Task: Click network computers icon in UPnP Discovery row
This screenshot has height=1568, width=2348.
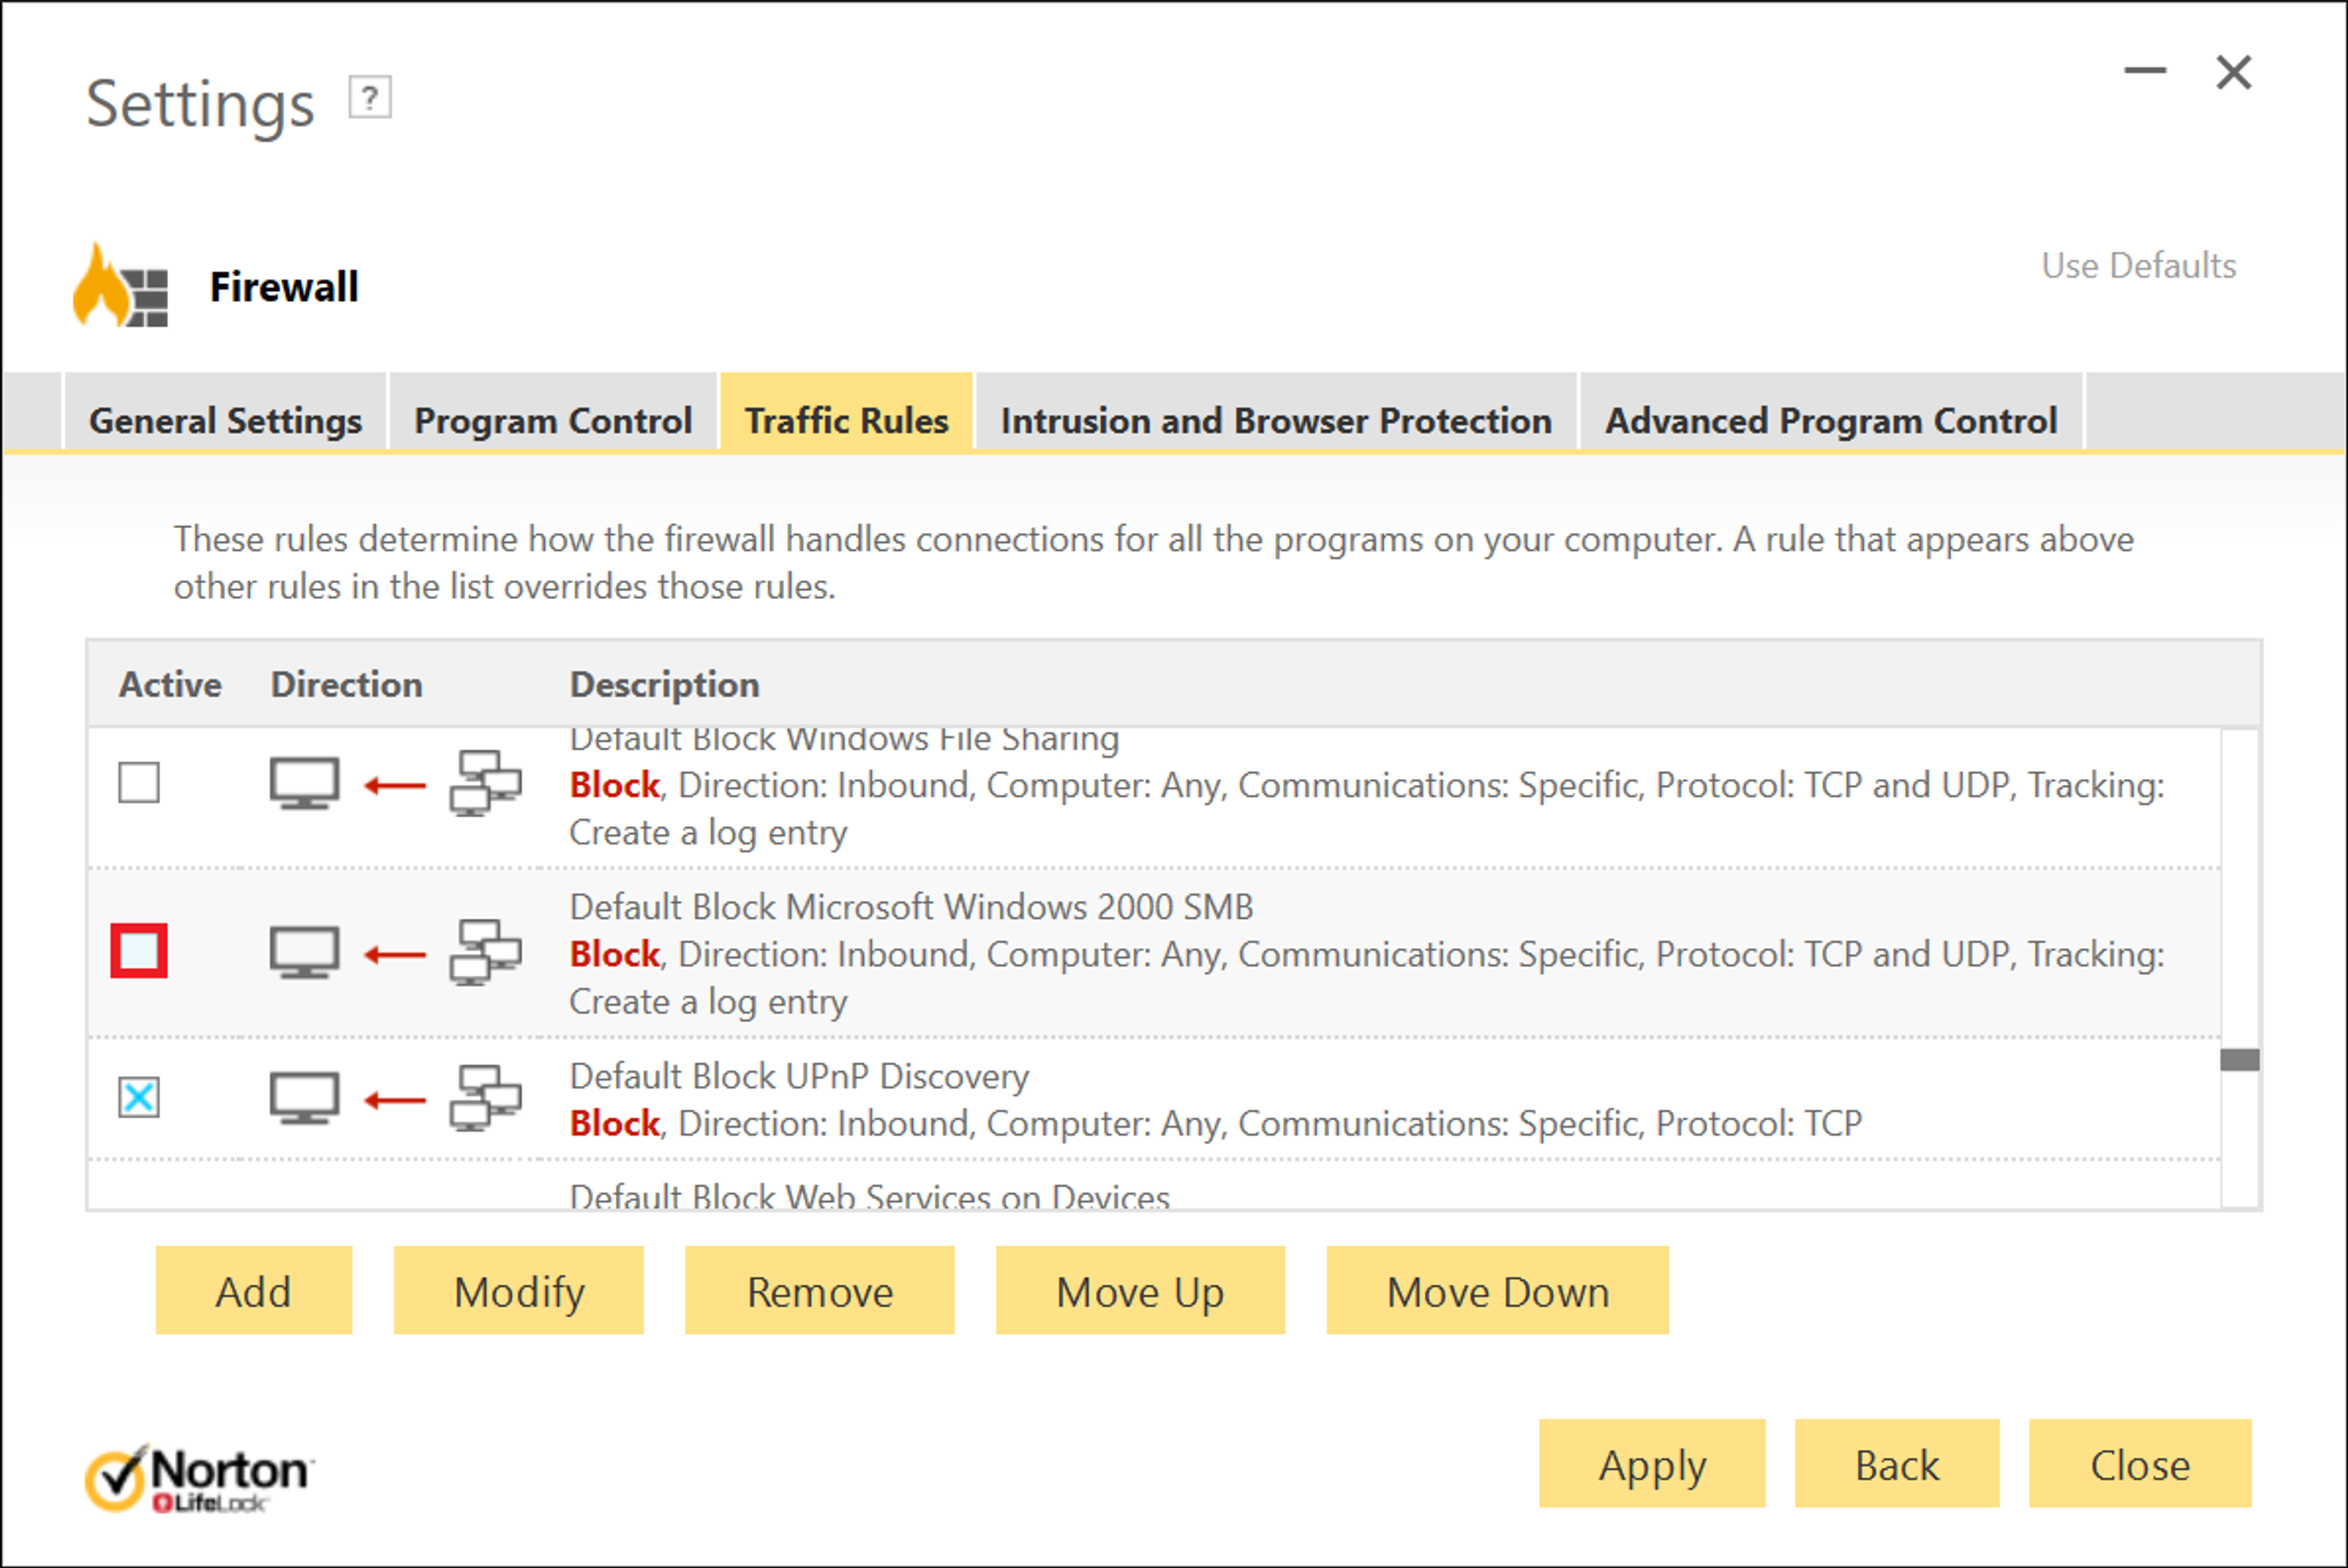Action: pos(485,1098)
